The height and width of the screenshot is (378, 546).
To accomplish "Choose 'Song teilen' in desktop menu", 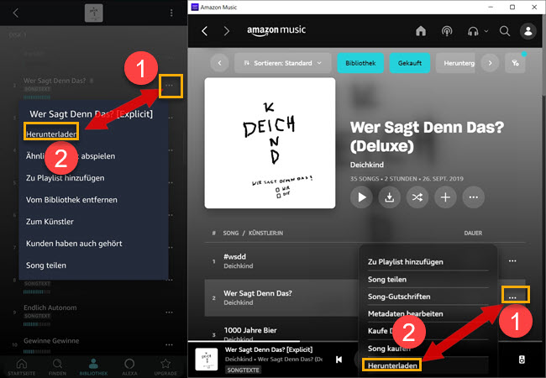I will pyautogui.click(x=387, y=279).
